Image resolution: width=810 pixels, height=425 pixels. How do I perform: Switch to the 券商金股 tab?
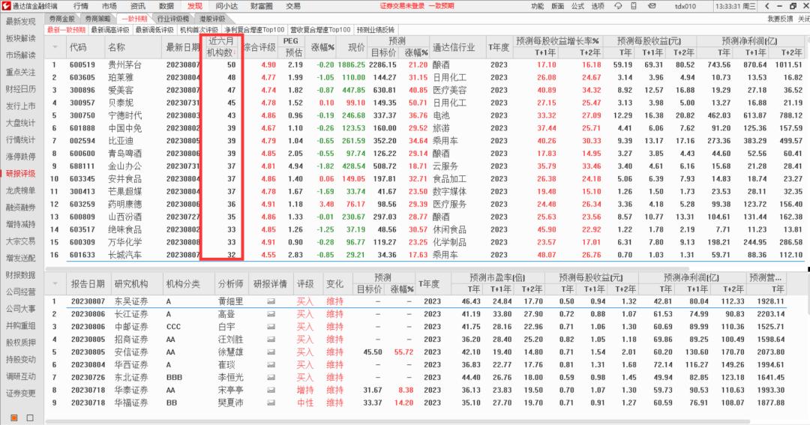click(x=62, y=19)
